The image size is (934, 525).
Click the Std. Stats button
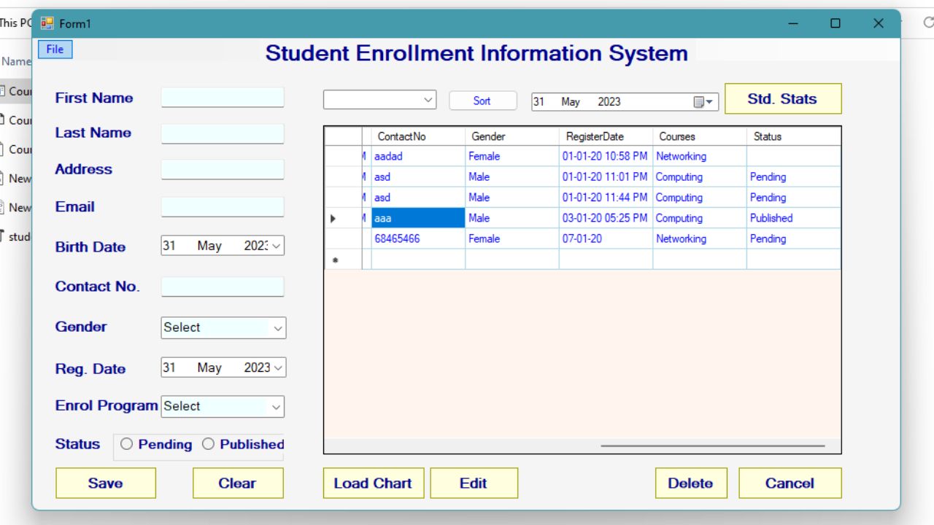[782, 98]
